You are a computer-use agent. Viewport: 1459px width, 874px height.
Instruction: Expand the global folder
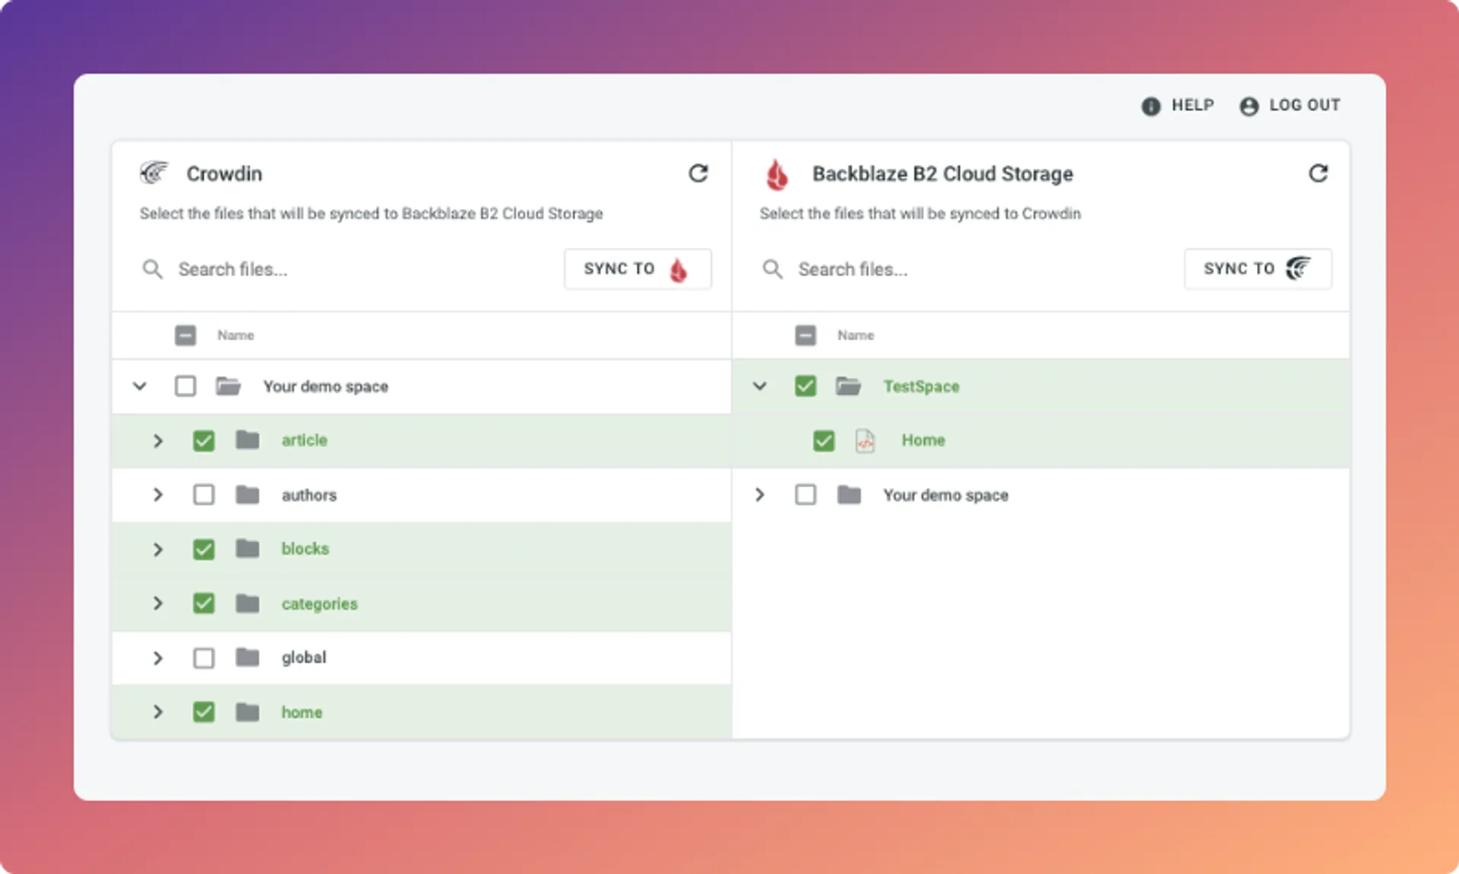[158, 658]
